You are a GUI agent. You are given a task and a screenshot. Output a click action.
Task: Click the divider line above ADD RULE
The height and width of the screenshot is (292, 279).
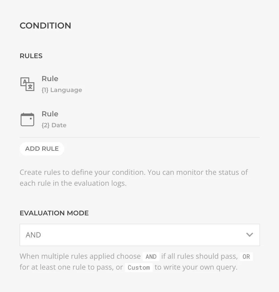point(139,137)
